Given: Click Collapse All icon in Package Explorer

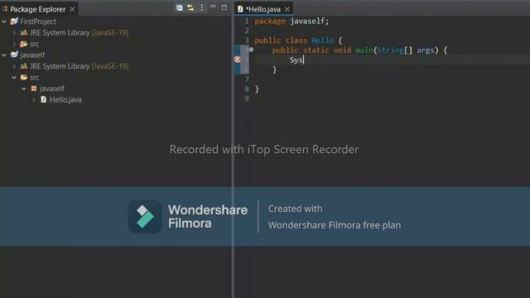Looking at the screenshot, I should point(180,7).
